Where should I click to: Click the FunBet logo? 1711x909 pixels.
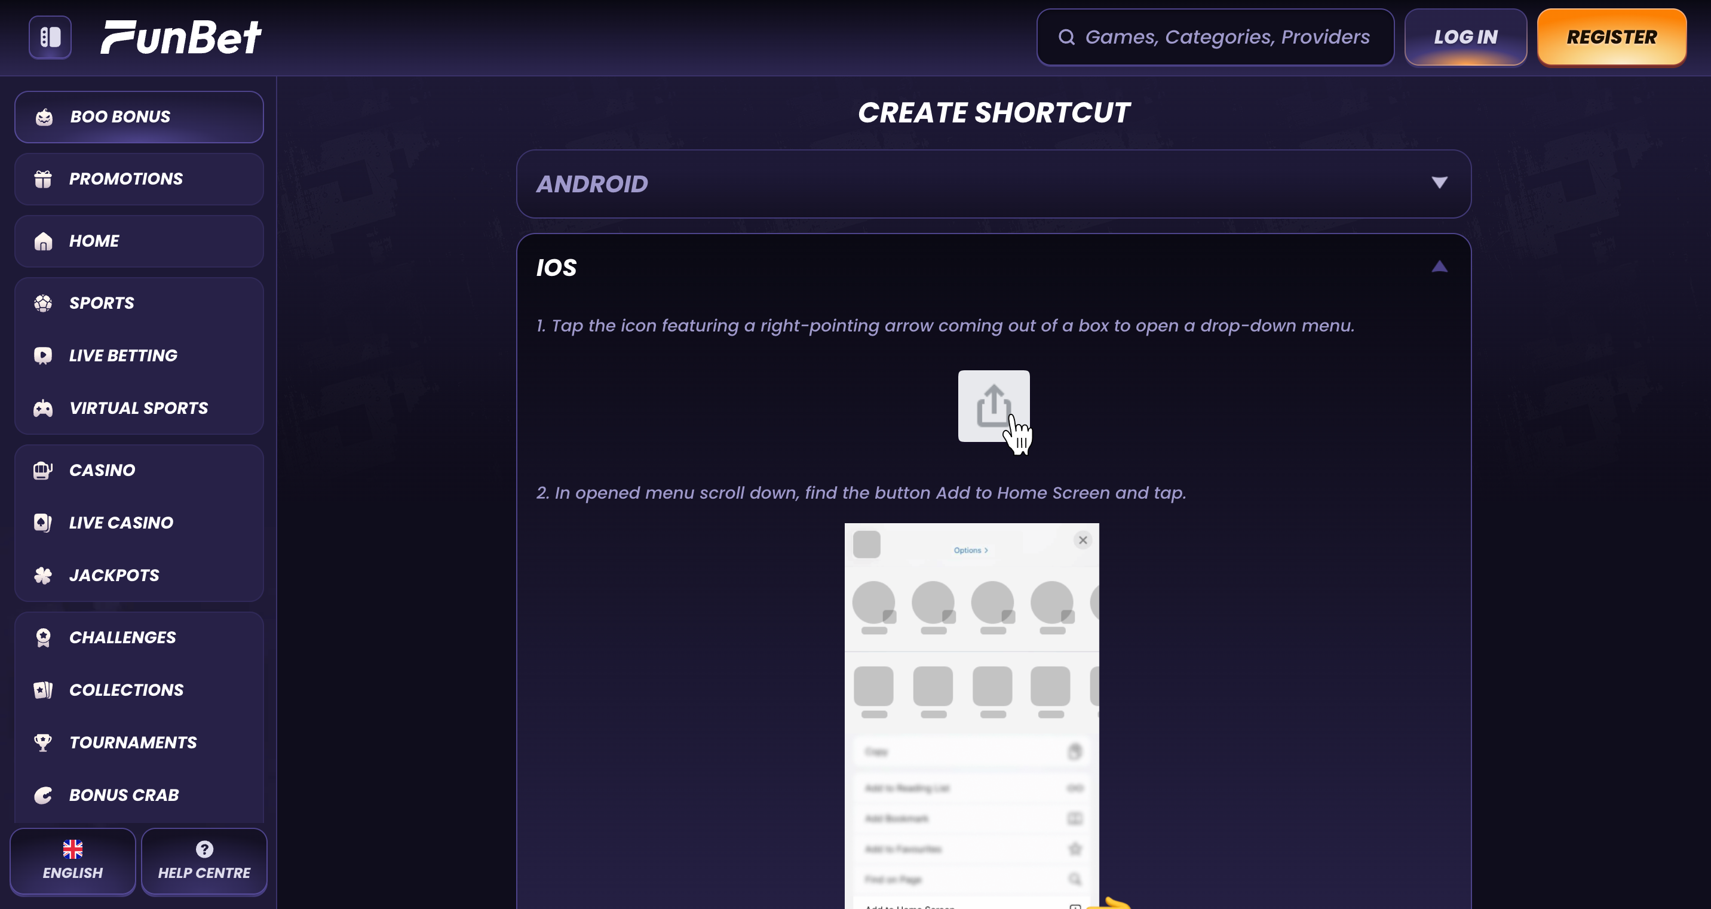coord(180,37)
